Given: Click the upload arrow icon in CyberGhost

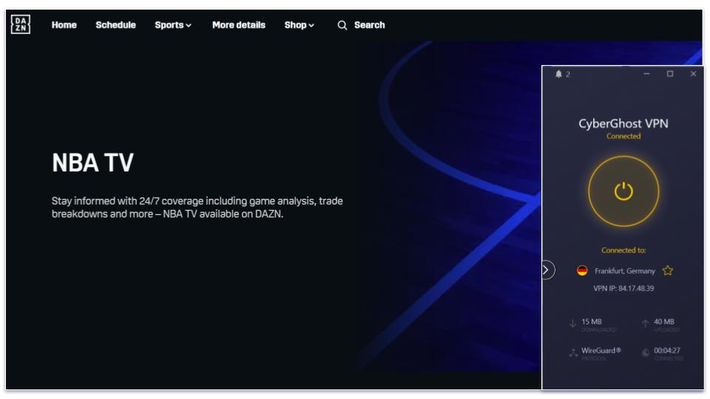Looking at the screenshot, I should click(645, 324).
